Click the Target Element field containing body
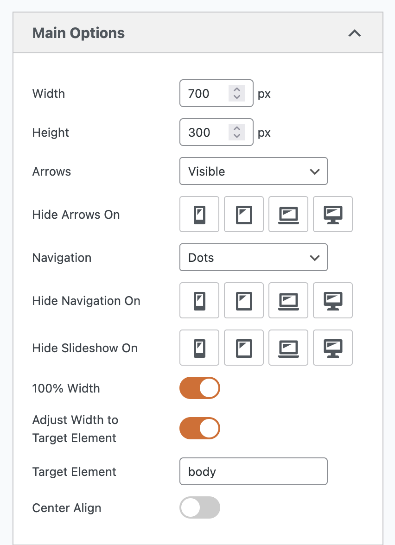This screenshot has width=395, height=545. (x=253, y=471)
